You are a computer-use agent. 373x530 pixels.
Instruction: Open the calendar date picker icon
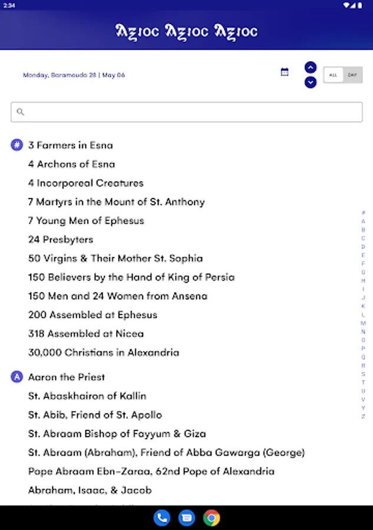point(285,71)
